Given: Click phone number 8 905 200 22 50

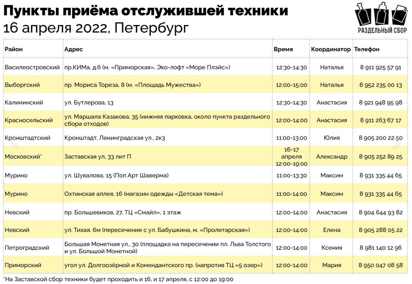Looking at the screenshot, I should (x=381, y=138).
